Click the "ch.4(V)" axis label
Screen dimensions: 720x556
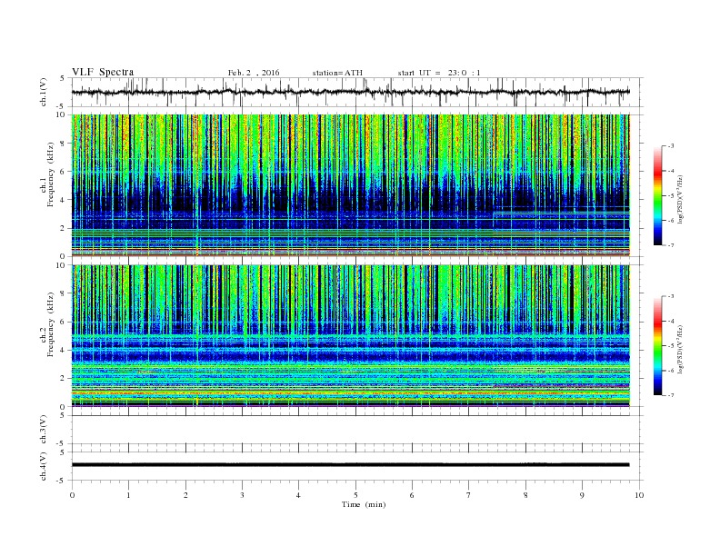coord(44,466)
